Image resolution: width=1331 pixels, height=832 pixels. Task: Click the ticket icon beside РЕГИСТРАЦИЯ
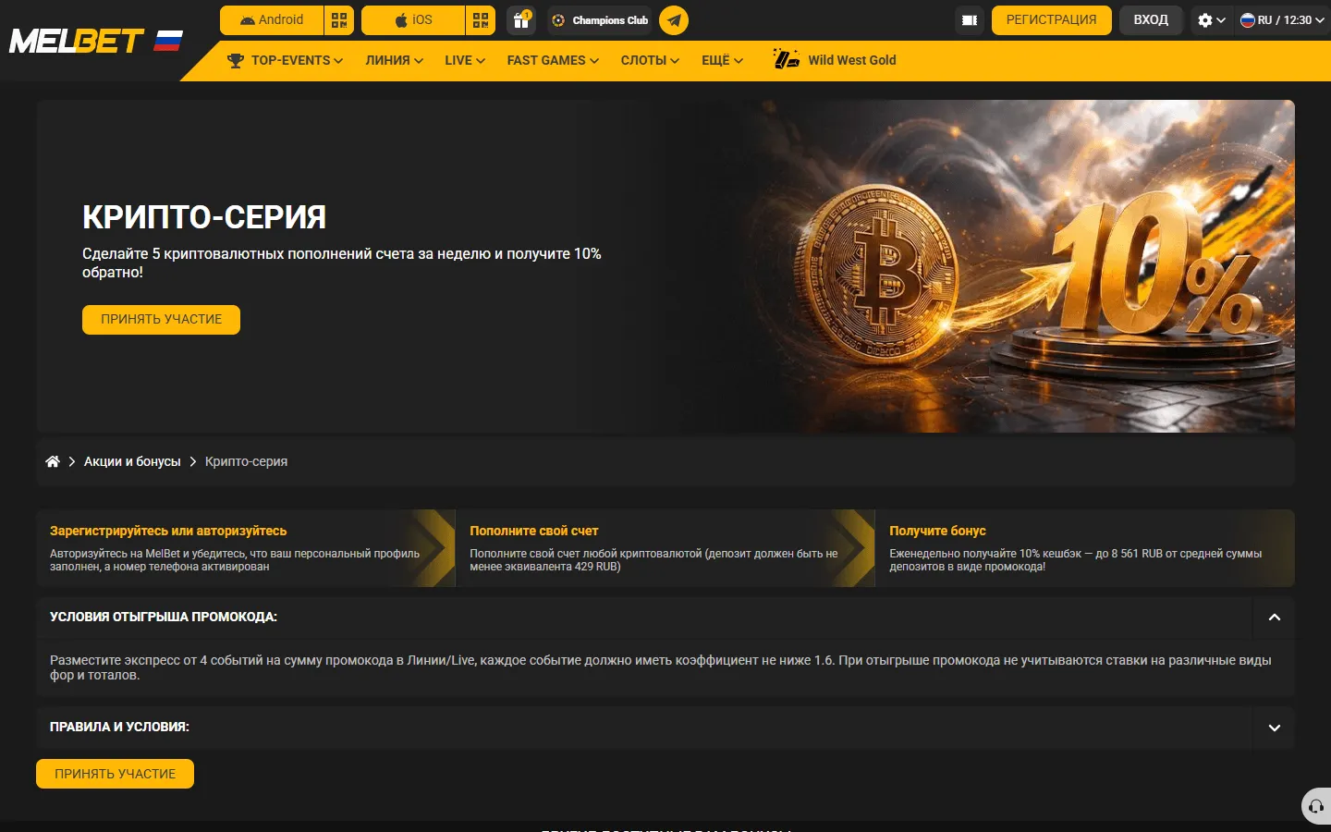[970, 20]
